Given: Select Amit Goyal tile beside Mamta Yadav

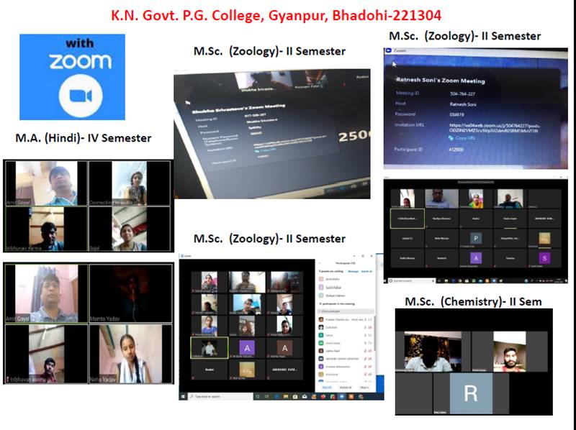Looking at the screenshot, I should point(46,293).
